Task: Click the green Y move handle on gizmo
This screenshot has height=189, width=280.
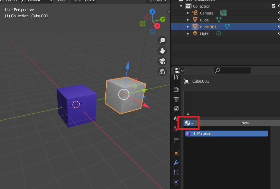Action: coord(144,90)
